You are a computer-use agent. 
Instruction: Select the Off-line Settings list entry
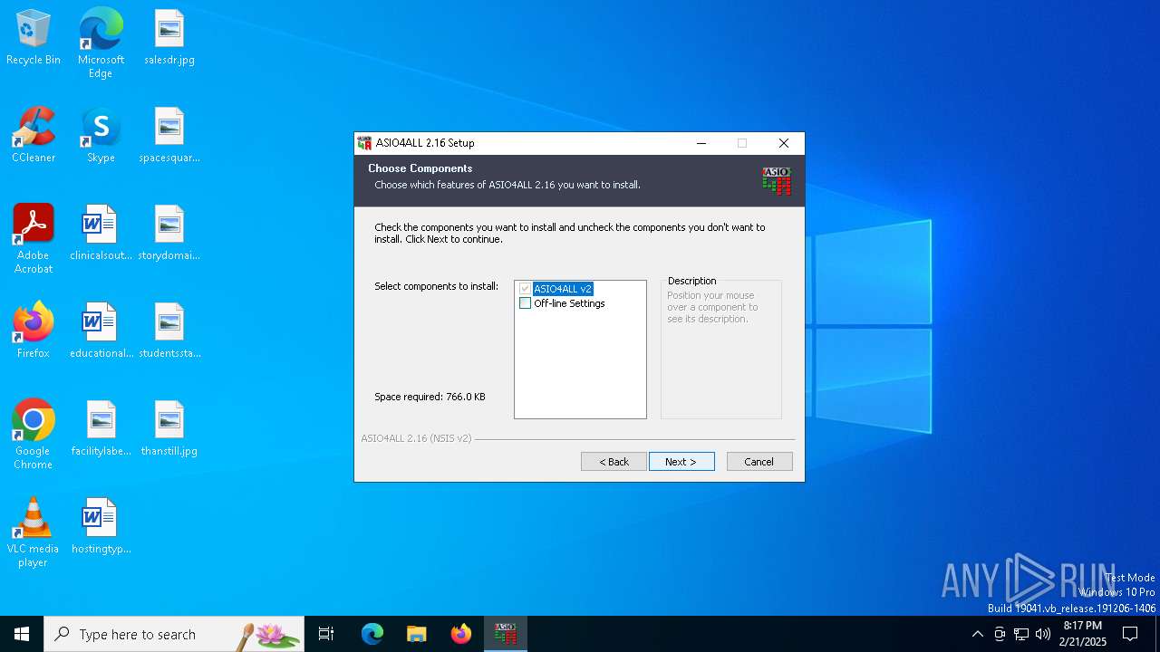click(x=569, y=303)
